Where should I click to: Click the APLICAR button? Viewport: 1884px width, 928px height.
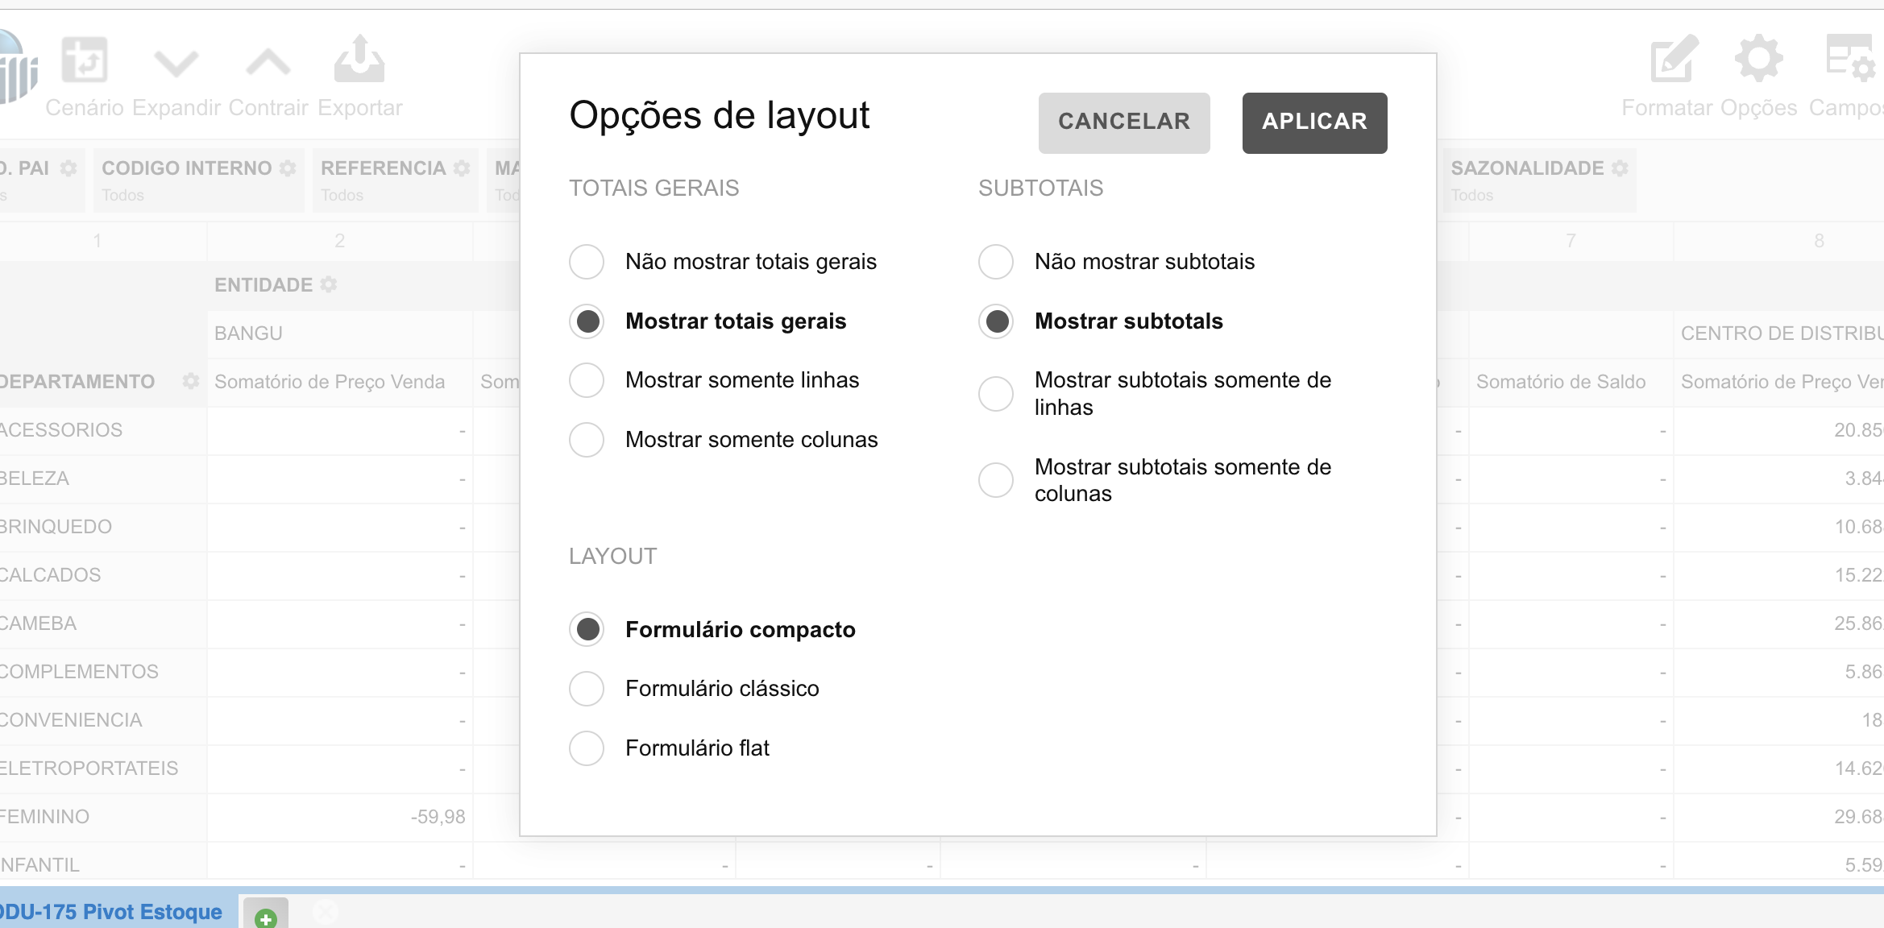1314,122
